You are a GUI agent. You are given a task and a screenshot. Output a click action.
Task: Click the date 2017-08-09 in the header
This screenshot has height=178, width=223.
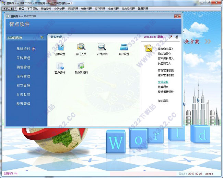(x=150, y=37)
